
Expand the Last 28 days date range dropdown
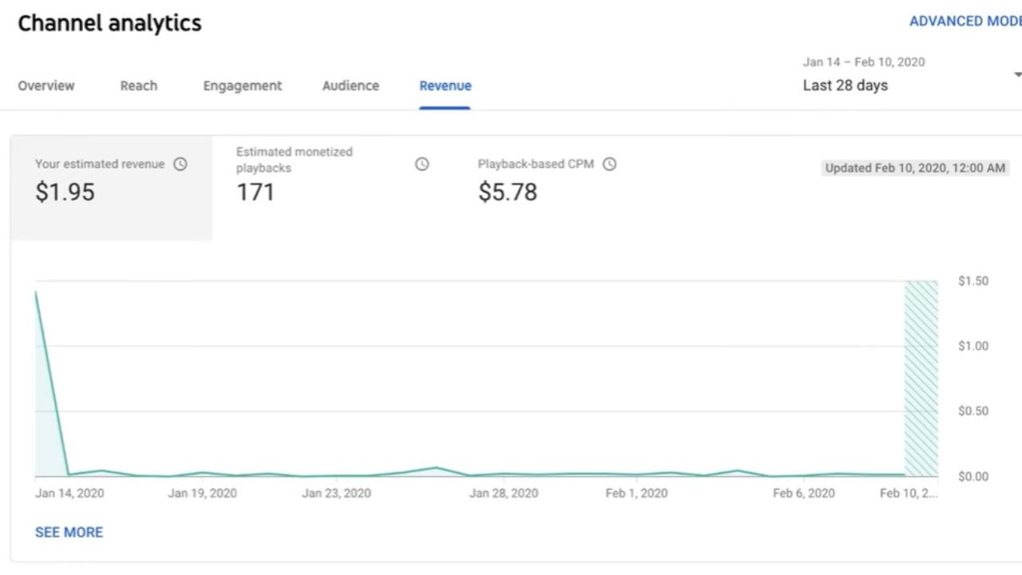845,85
